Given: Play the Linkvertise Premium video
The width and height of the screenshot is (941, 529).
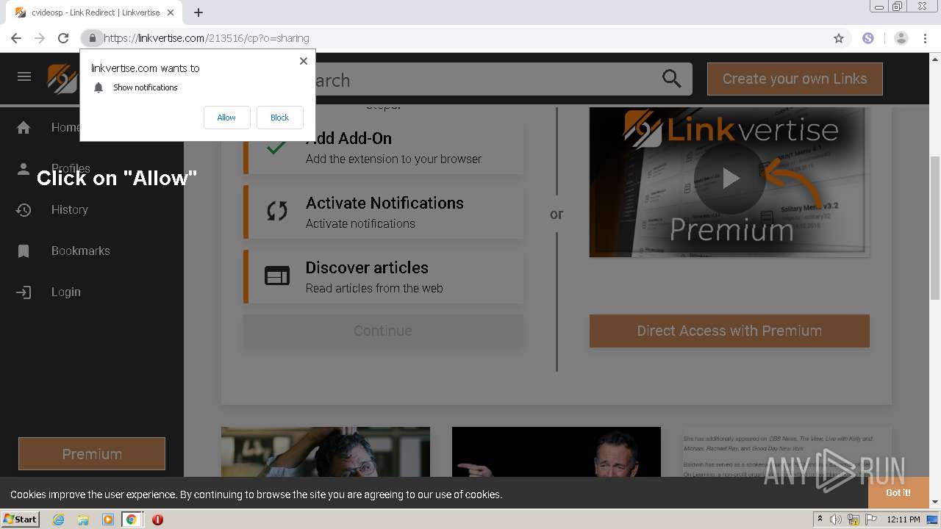Looking at the screenshot, I should point(729,178).
